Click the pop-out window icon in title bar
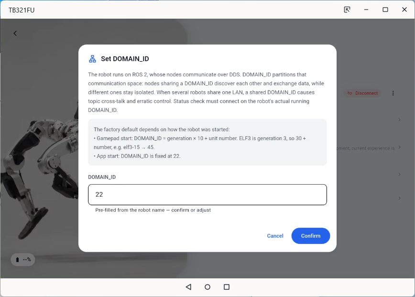This screenshot has width=415, height=297. click(x=347, y=10)
